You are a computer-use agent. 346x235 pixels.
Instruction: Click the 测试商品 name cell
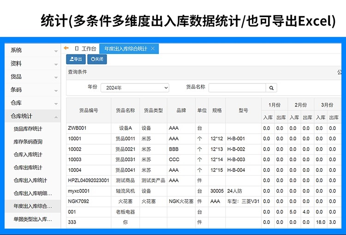tap(125, 181)
